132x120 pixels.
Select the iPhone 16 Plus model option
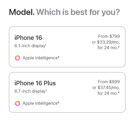(x=67, y=92)
